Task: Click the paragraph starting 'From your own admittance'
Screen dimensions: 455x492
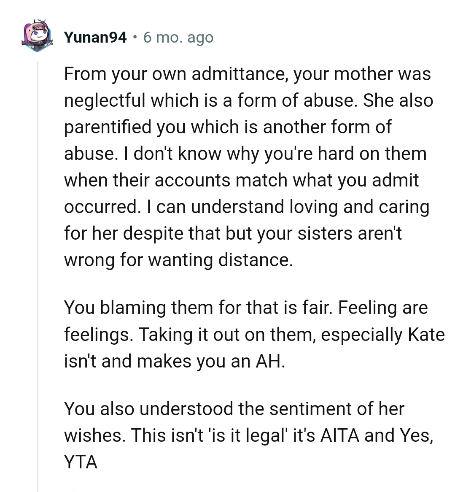Action: coord(249,167)
